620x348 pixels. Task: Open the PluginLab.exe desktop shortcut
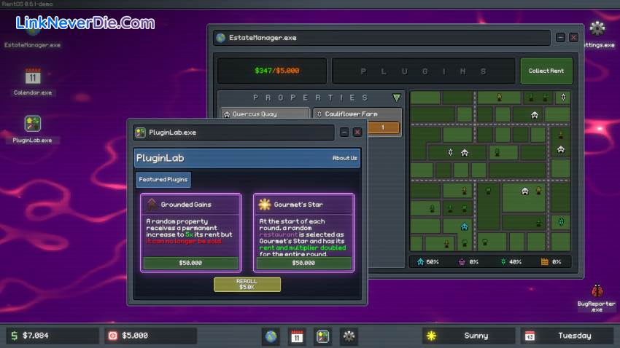pyautogui.click(x=33, y=124)
